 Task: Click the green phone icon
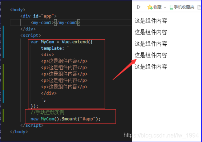click(171, 7)
